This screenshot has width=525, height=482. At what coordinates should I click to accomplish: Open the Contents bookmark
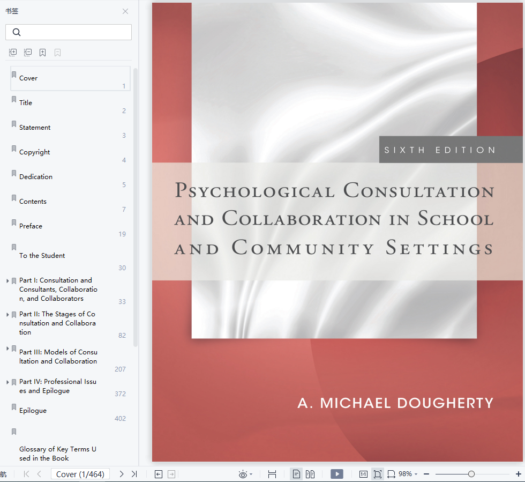70,202
